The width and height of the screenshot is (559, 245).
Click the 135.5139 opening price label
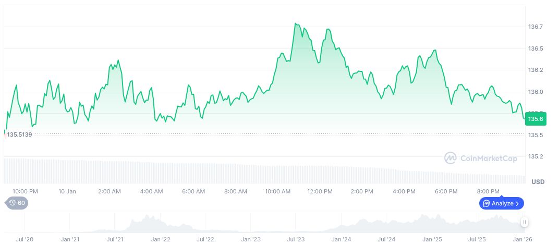[19, 134]
